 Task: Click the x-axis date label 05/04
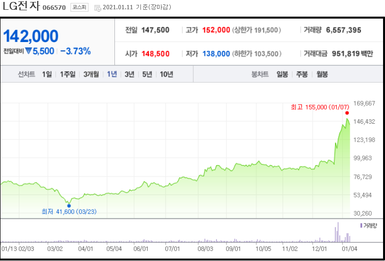coord(114,249)
